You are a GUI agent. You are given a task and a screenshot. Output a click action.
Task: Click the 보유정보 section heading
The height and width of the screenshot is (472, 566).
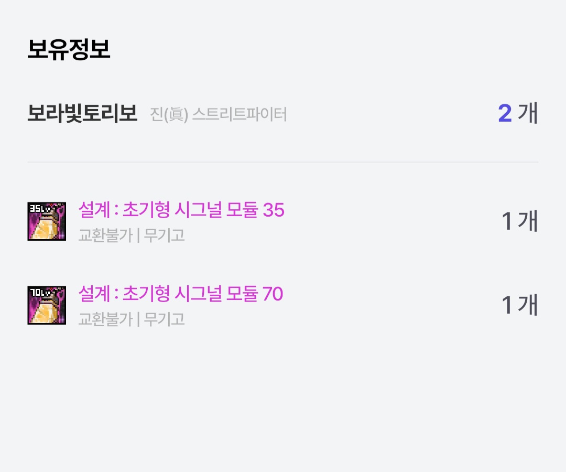pyautogui.click(x=69, y=50)
